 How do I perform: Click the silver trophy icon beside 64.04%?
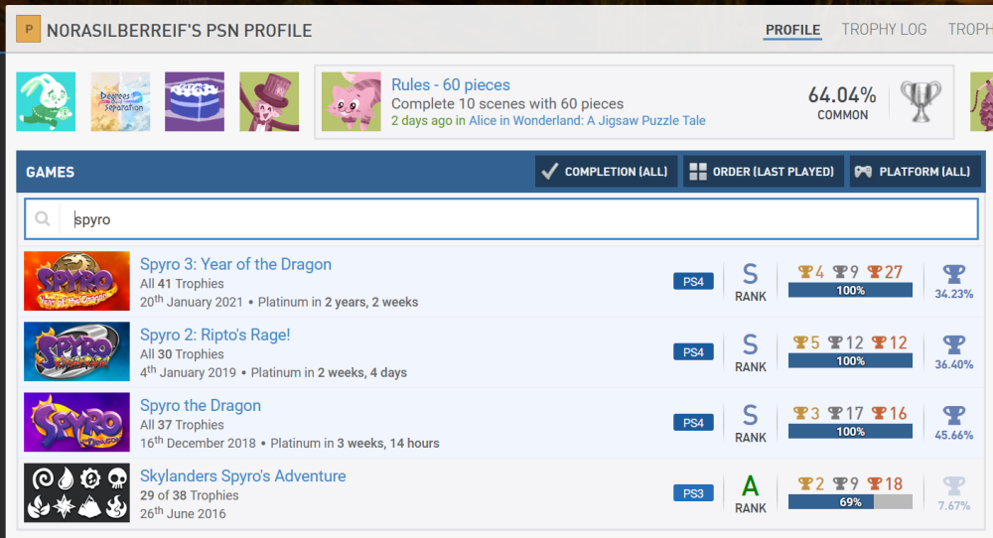pos(920,101)
